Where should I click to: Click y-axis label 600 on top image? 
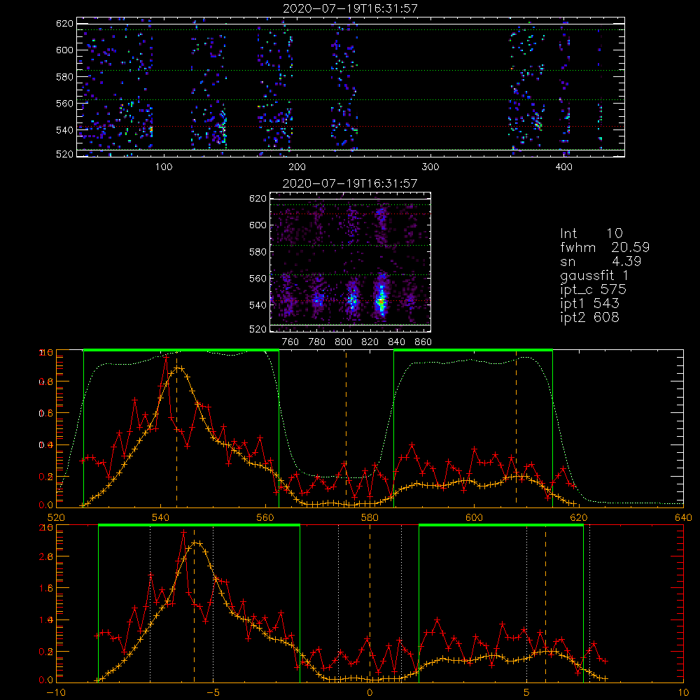click(64, 50)
